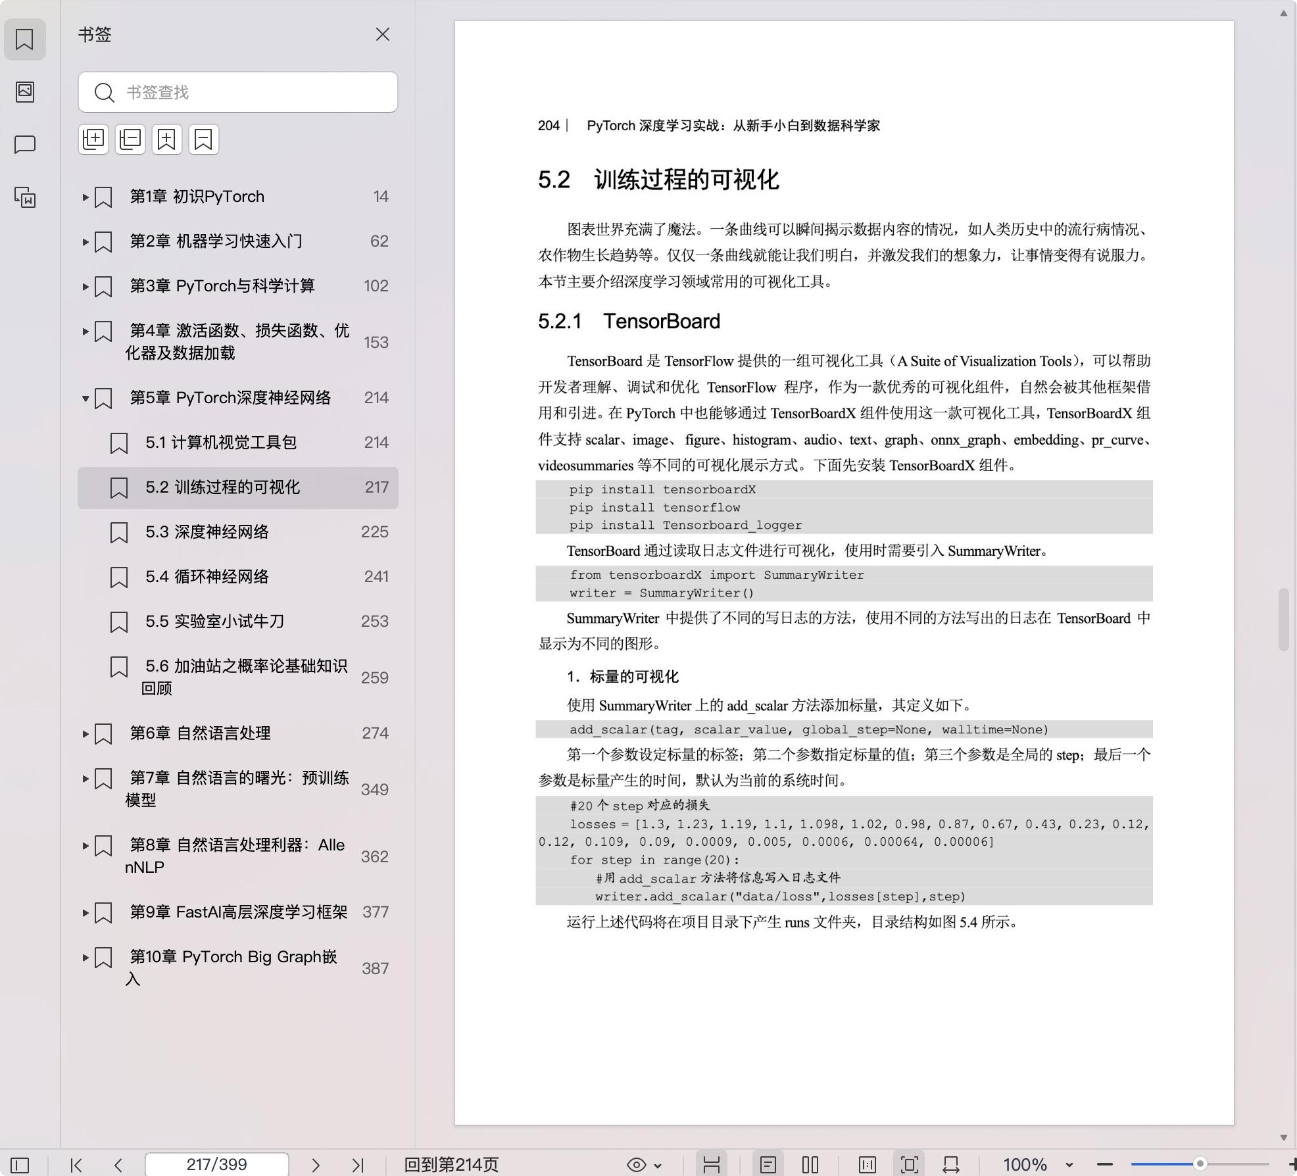Viewport: 1297px width, 1176px height.
Task: Click scrollbar up arrow at top
Action: [1283, 13]
